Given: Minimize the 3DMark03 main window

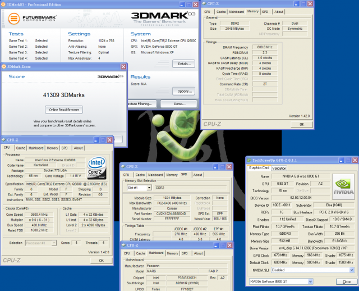Looking at the screenshot, I should [182, 4].
